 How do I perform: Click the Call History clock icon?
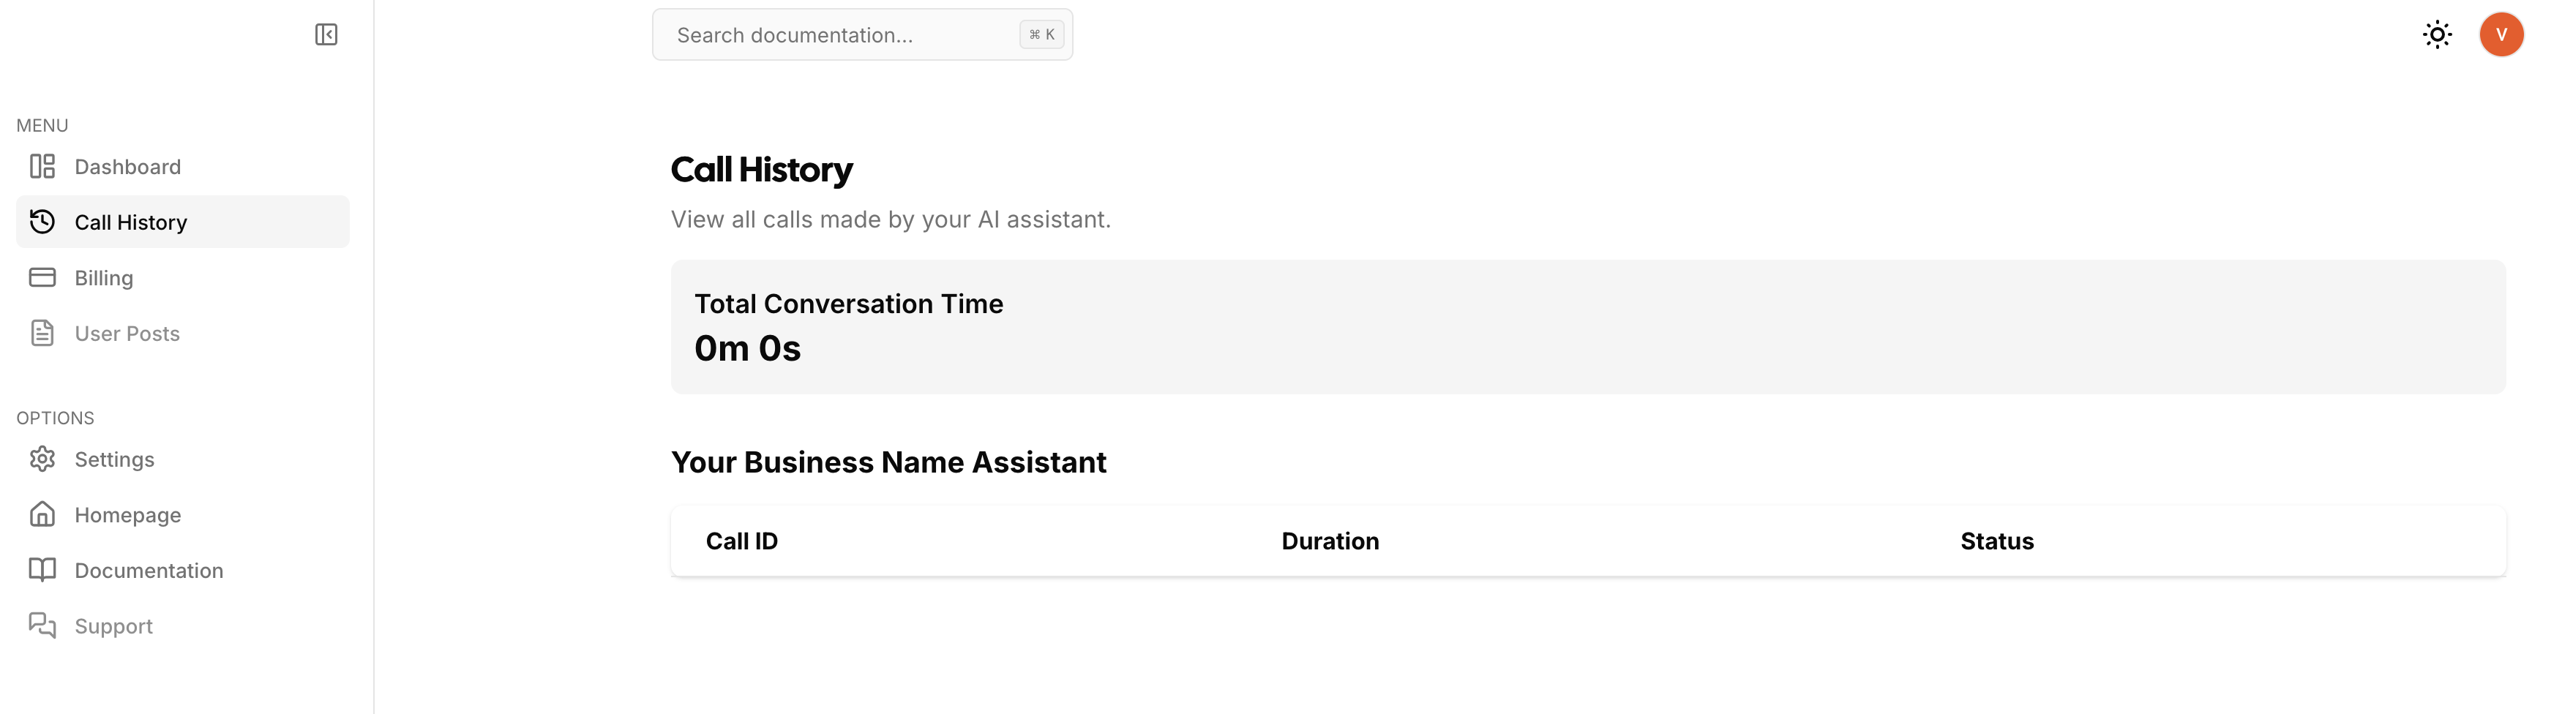42,222
